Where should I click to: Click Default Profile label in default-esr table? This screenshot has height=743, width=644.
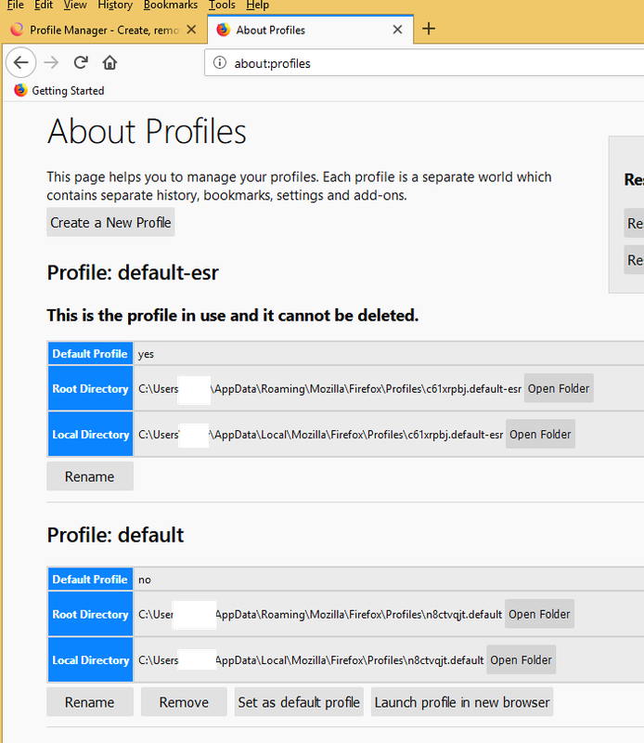90,354
